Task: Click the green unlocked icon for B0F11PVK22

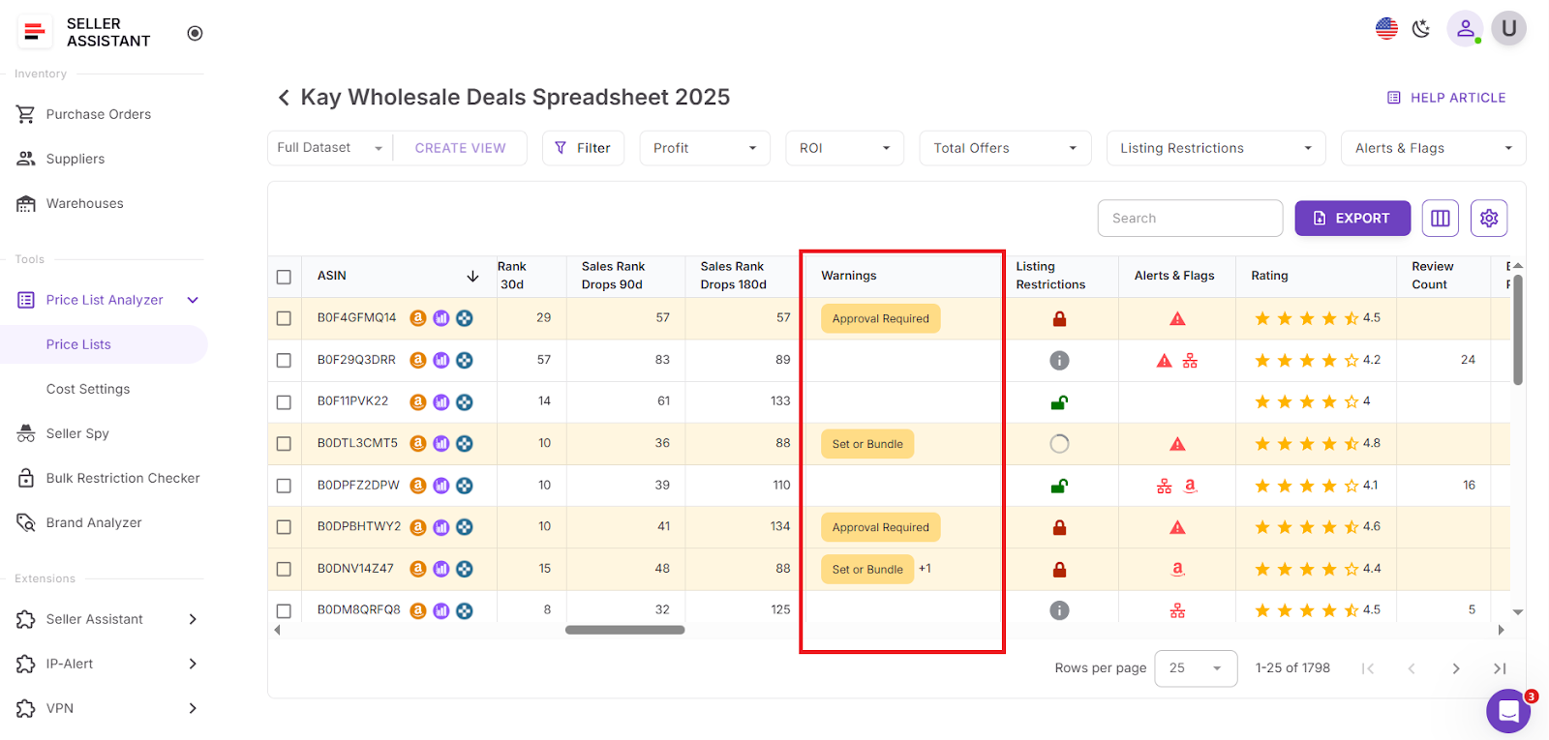Action: click(x=1060, y=402)
